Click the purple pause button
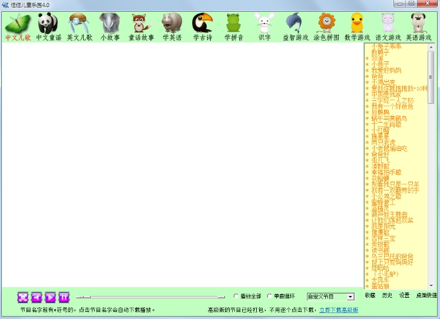 tap(64, 297)
